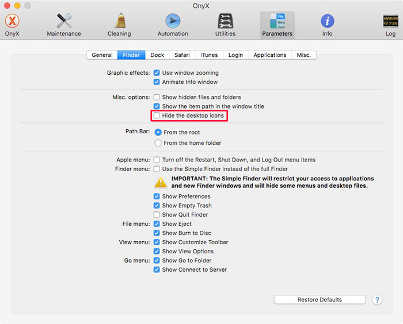This screenshot has width=403, height=324.
Task: Select the Cleaning broom icon
Action: (119, 21)
